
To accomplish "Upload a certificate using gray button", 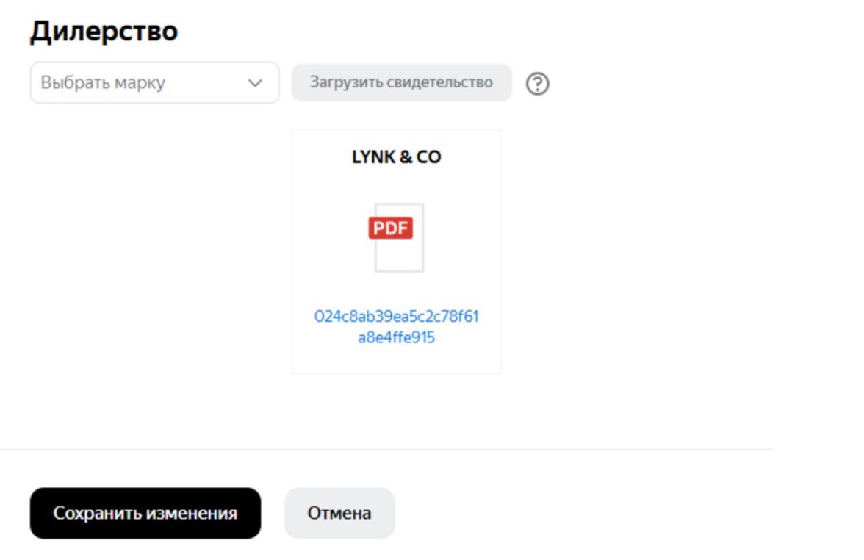I will (x=401, y=82).
